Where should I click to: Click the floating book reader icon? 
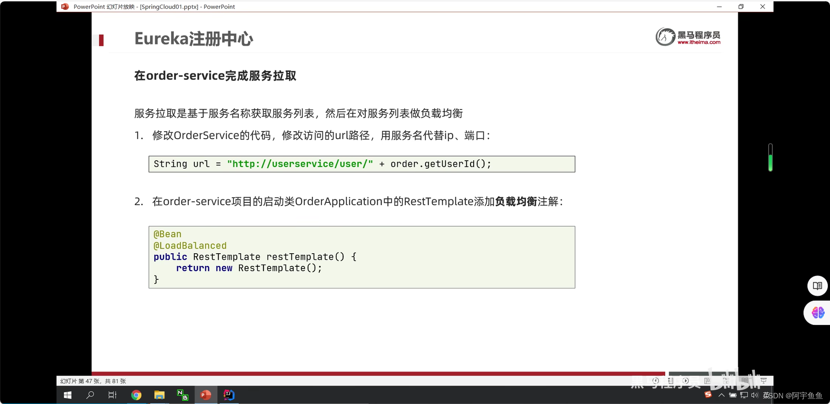tap(817, 286)
